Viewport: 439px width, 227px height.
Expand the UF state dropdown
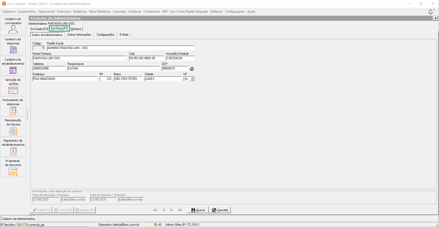click(x=192, y=79)
